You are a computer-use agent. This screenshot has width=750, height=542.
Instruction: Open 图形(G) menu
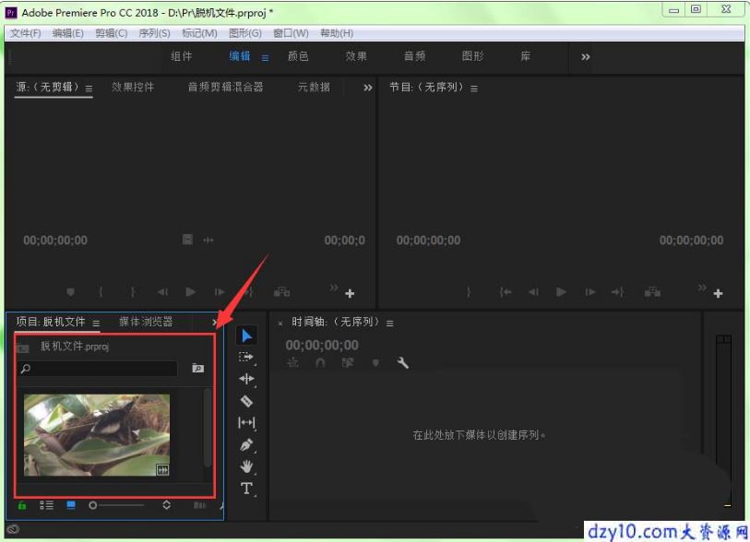click(x=244, y=33)
